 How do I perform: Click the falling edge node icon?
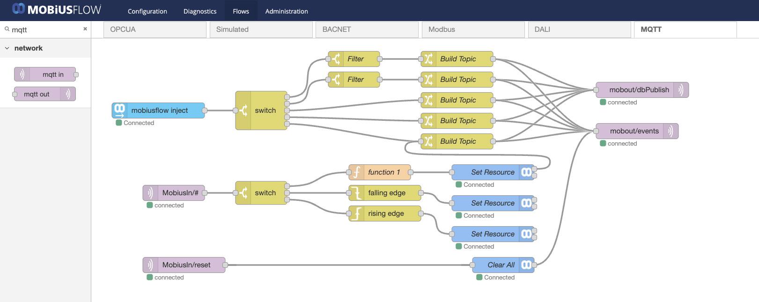356,193
